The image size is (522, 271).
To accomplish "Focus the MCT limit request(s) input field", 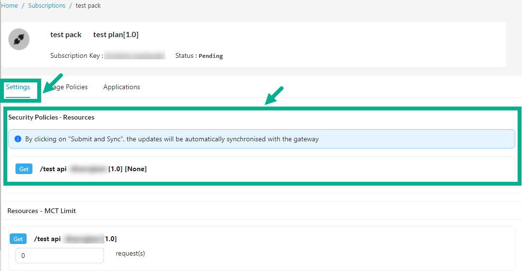I will (x=60, y=256).
